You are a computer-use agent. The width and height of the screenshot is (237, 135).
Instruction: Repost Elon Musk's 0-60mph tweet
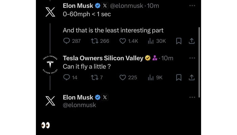tap(94, 41)
